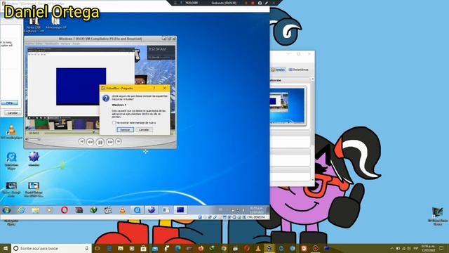Click the Detalles button in VirtualBox Manager
This screenshot has height=253, width=449.
pos(278,70)
